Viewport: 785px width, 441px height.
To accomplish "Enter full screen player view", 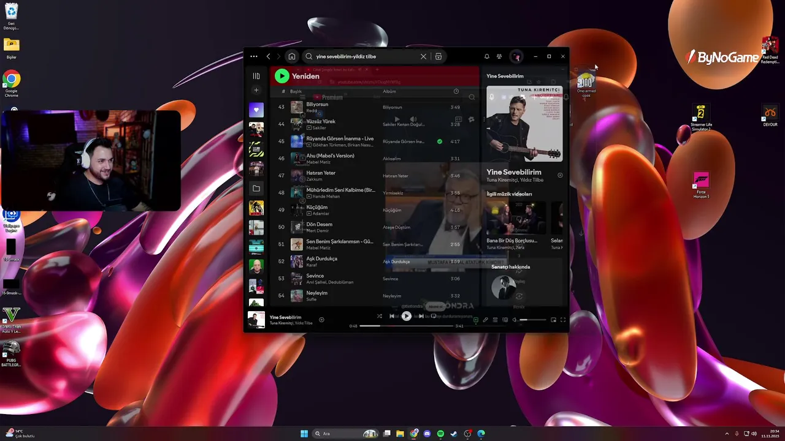I will (563, 320).
